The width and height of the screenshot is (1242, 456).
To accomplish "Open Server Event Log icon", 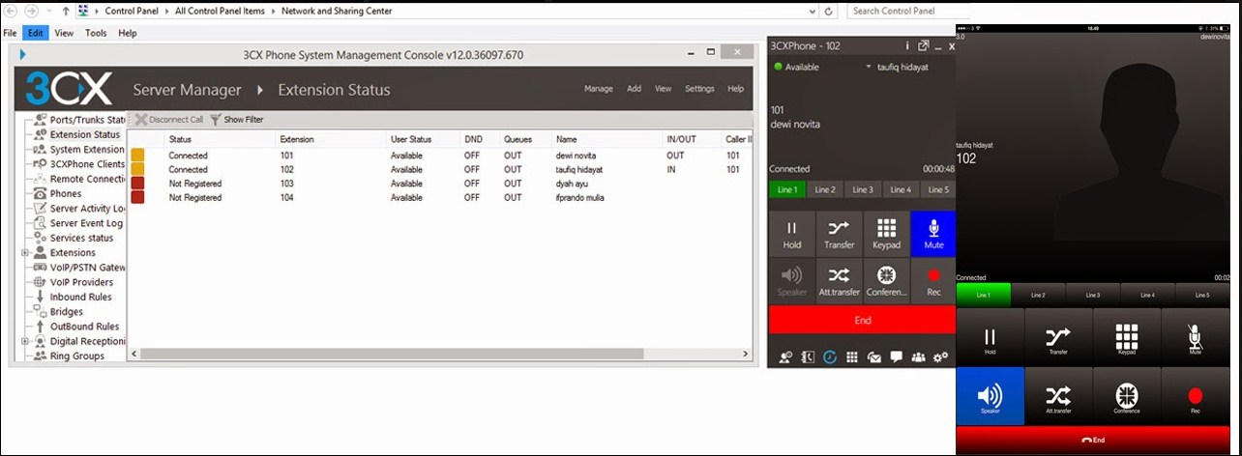I will [40, 223].
